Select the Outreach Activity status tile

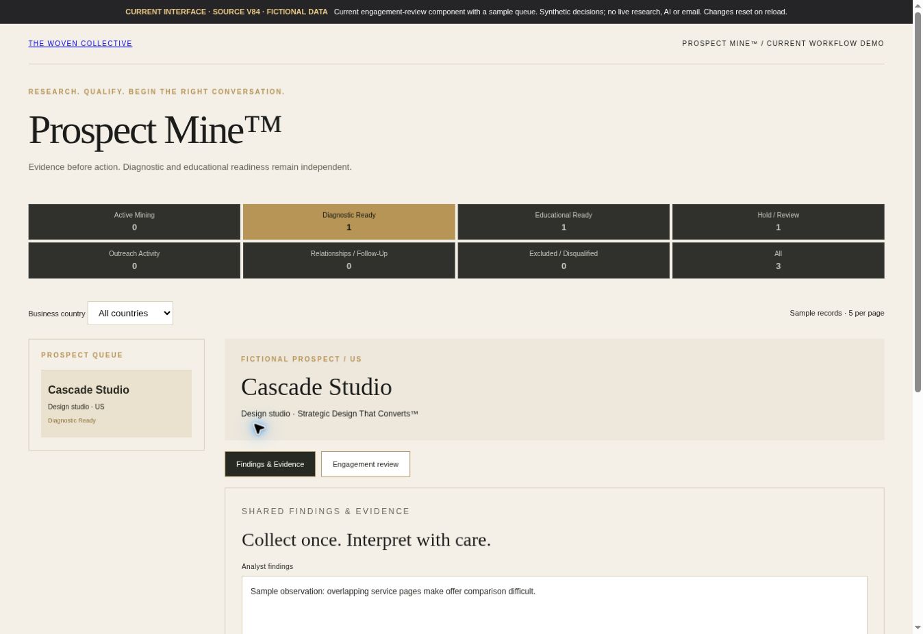[134, 260]
